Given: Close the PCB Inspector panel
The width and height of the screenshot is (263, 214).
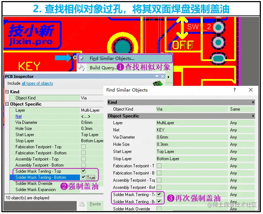Looking at the screenshot, I should click(x=162, y=76).
